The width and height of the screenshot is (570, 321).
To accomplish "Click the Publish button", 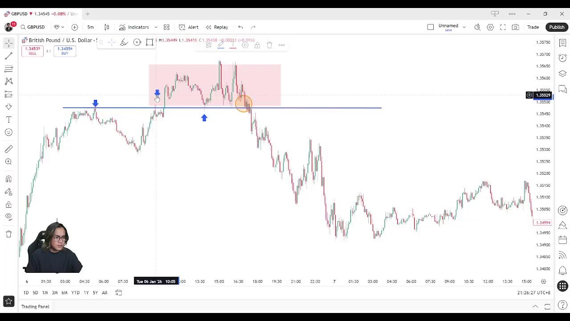I will click(557, 27).
